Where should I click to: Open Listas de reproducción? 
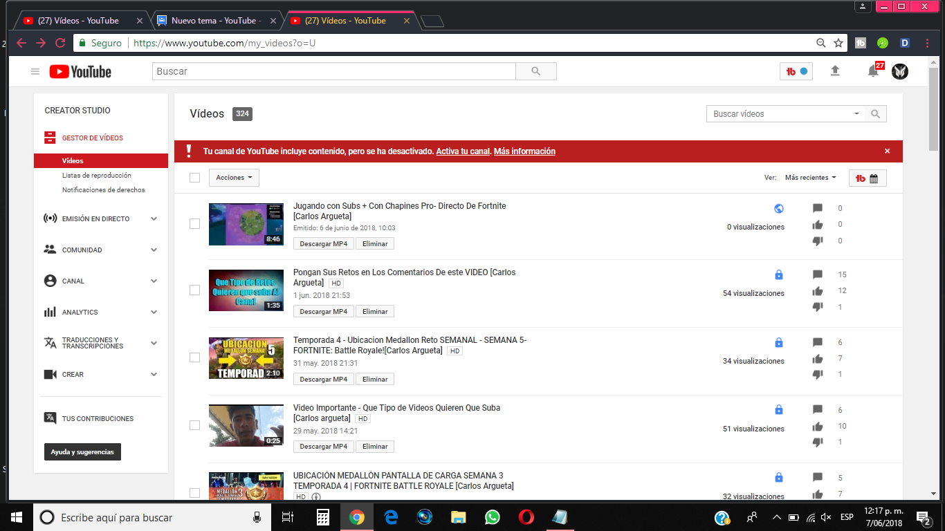97,176
